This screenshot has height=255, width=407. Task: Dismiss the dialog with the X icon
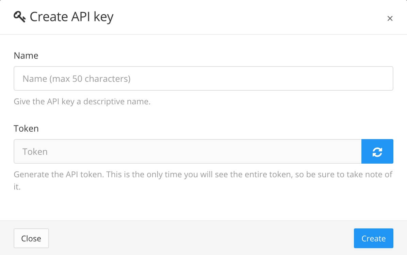click(x=390, y=18)
